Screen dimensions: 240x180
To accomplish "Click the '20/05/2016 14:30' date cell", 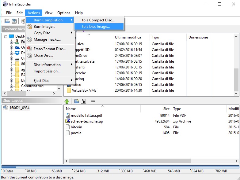I will (x=128, y=90).
